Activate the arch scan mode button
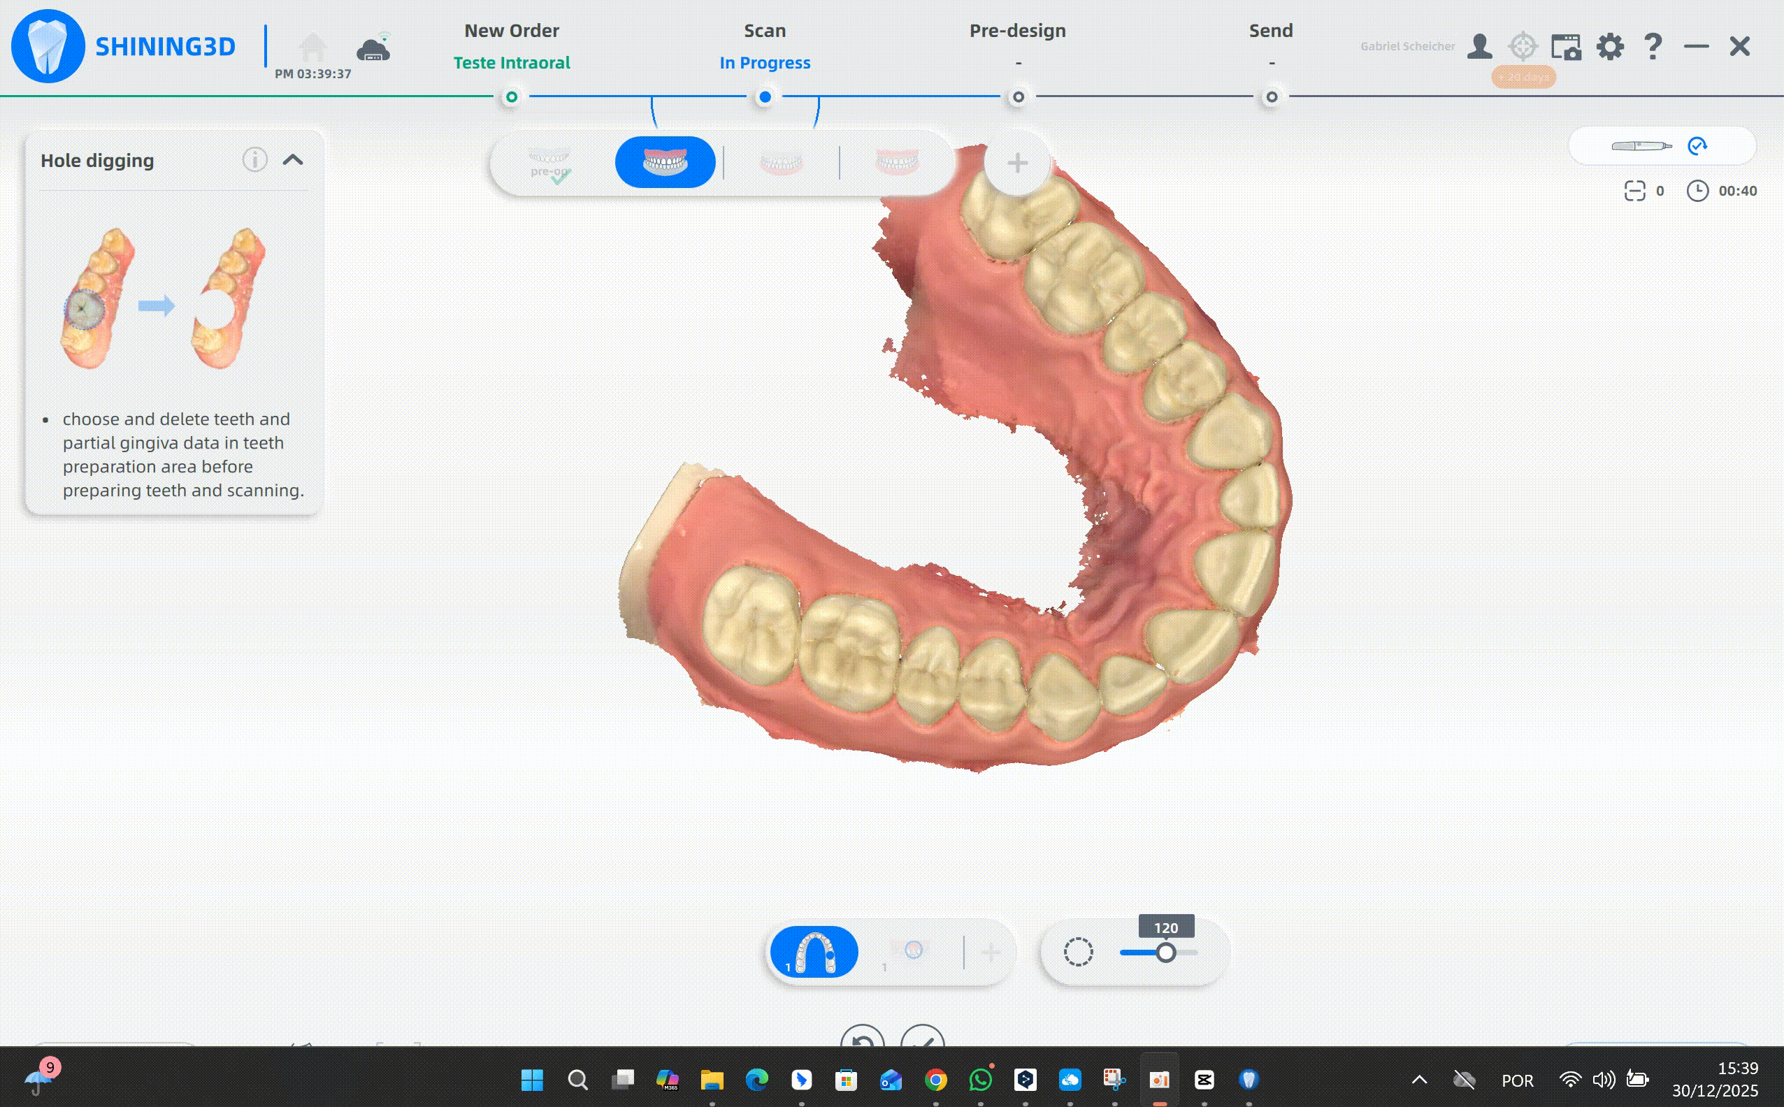Image resolution: width=1784 pixels, height=1107 pixels. [814, 952]
